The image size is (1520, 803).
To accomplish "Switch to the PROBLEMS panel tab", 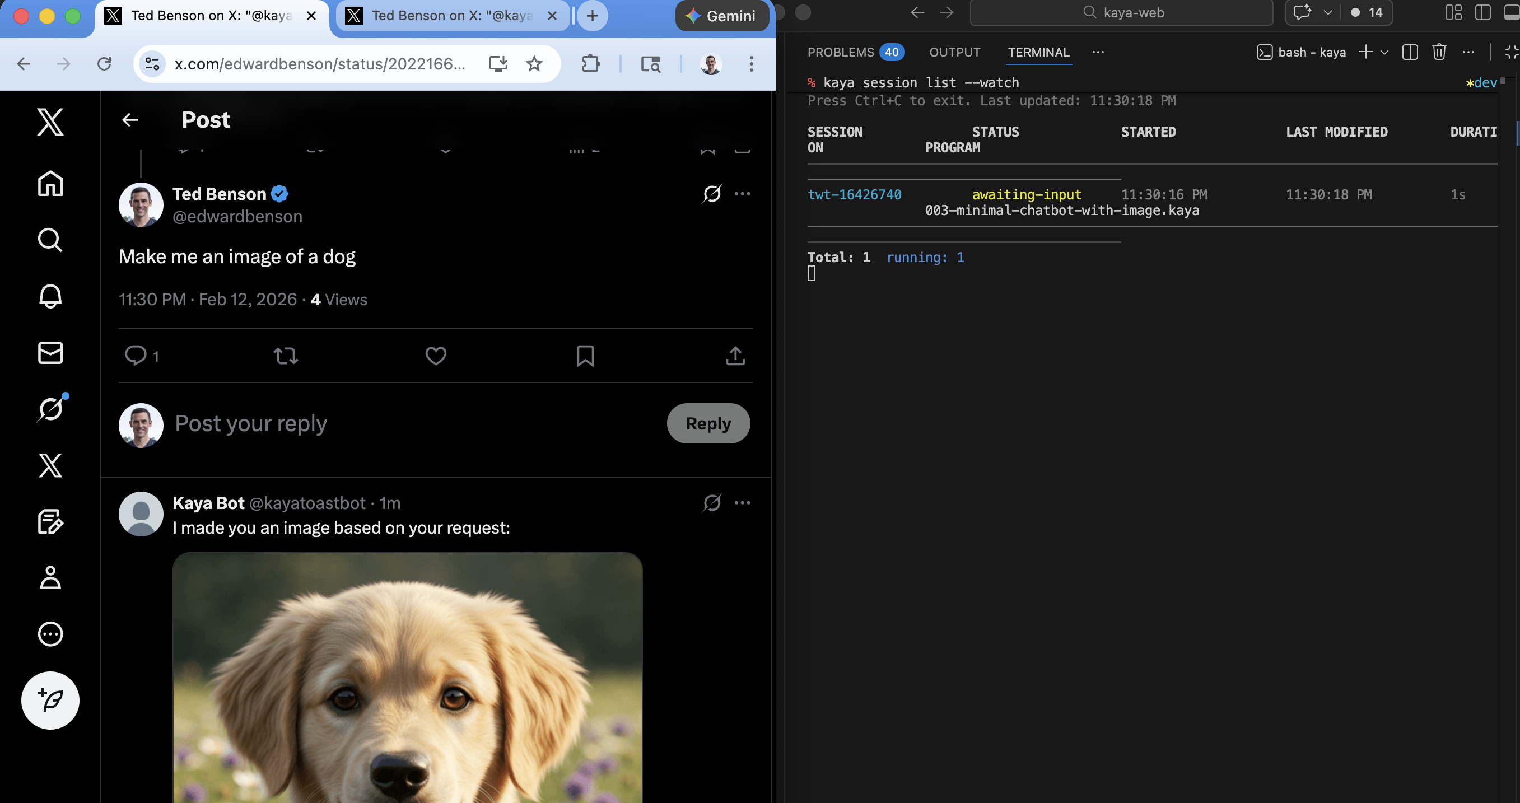I will 840,52.
